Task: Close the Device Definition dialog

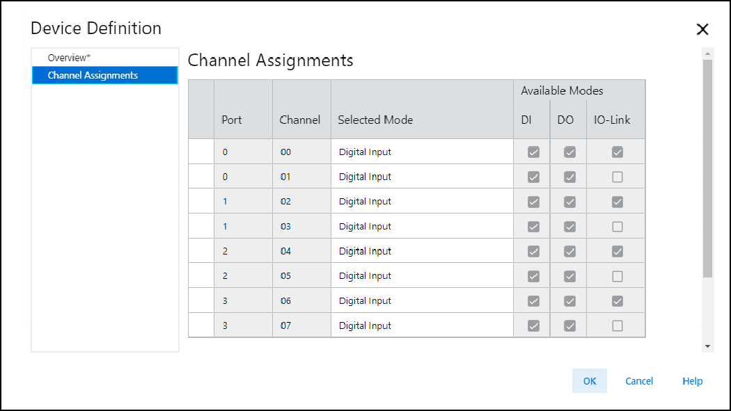Action: pos(702,29)
